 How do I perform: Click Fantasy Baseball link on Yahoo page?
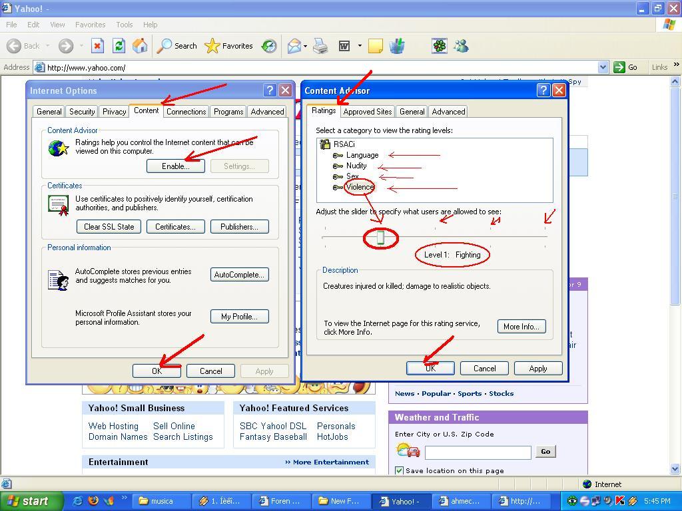tap(273, 436)
